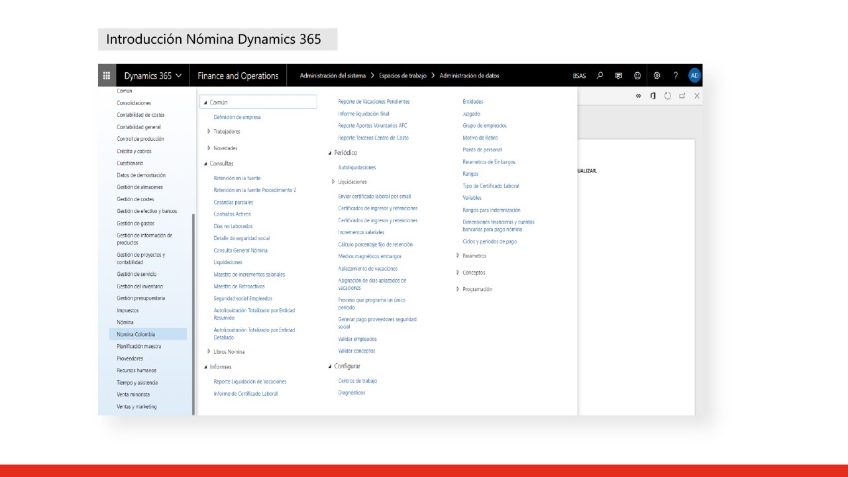Click Administración del sistema breadcrumb
This screenshot has width=848, height=477.
[x=333, y=75]
